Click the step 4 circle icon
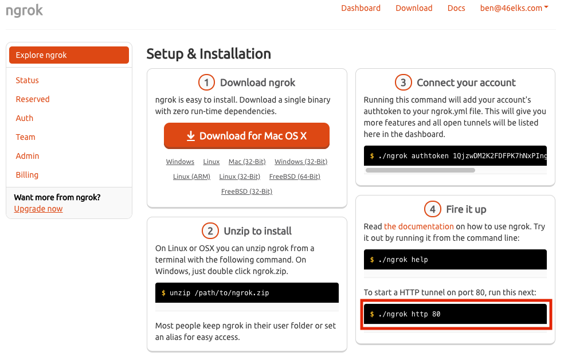The height and width of the screenshot is (356, 564). pyautogui.click(x=432, y=209)
